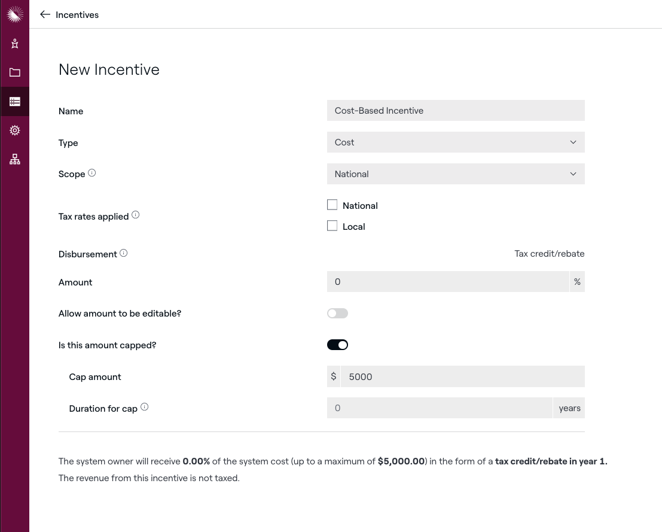Open the Type dropdown showing Cost
This screenshot has width=662, height=532.
click(455, 142)
